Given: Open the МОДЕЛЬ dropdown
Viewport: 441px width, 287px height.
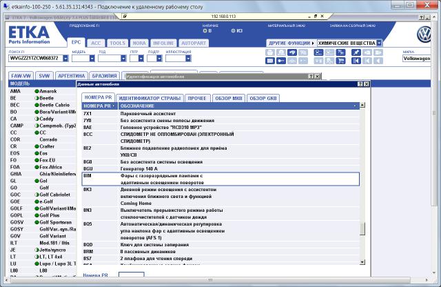Looking at the screenshot, I should (x=92, y=59).
